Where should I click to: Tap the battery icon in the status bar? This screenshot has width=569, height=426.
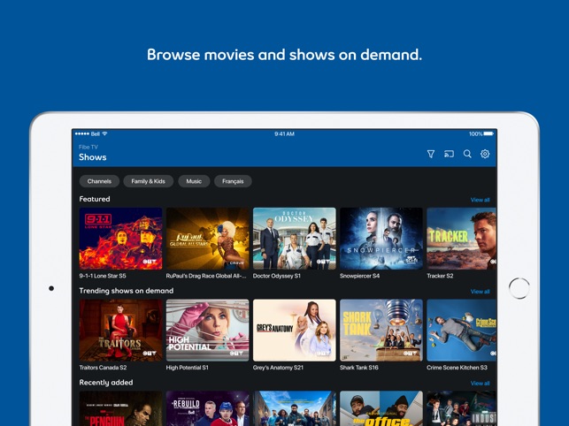point(488,133)
